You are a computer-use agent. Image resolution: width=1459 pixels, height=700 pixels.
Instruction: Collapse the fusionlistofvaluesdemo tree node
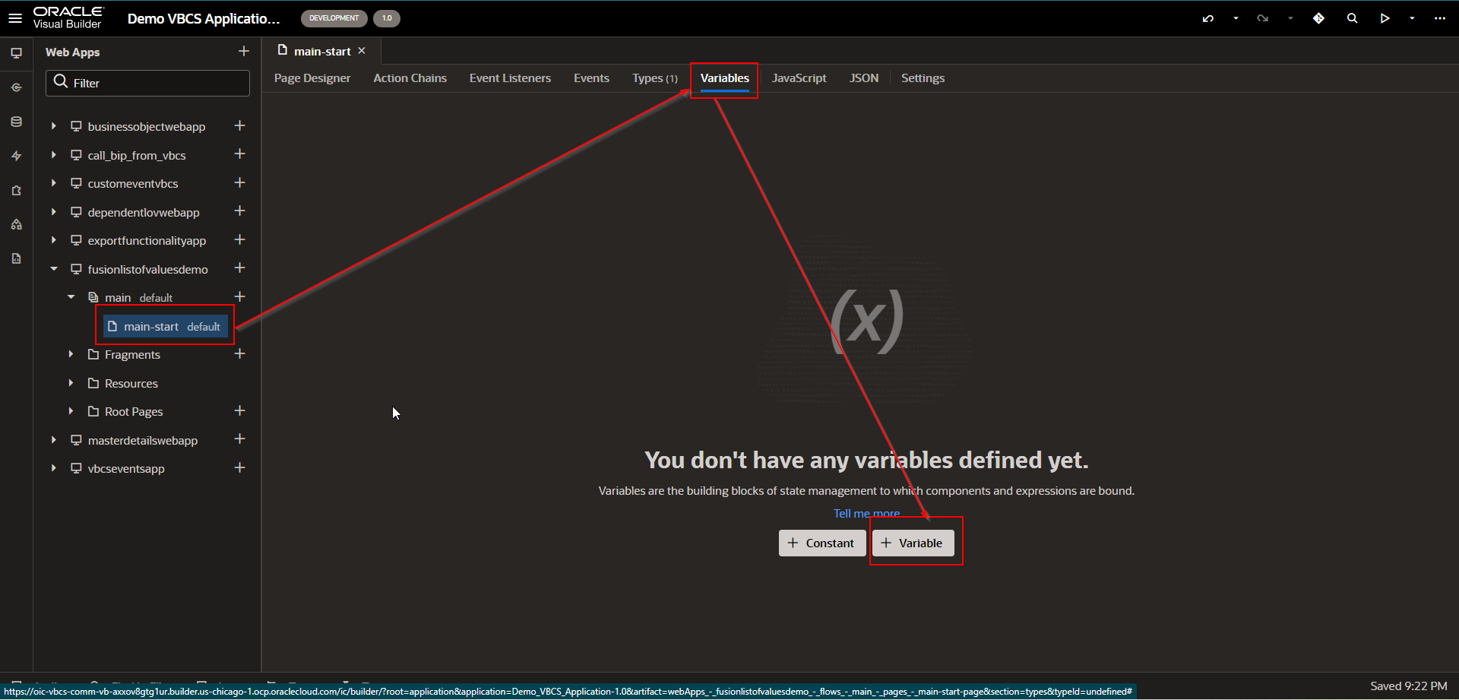(x=53, y=269)
